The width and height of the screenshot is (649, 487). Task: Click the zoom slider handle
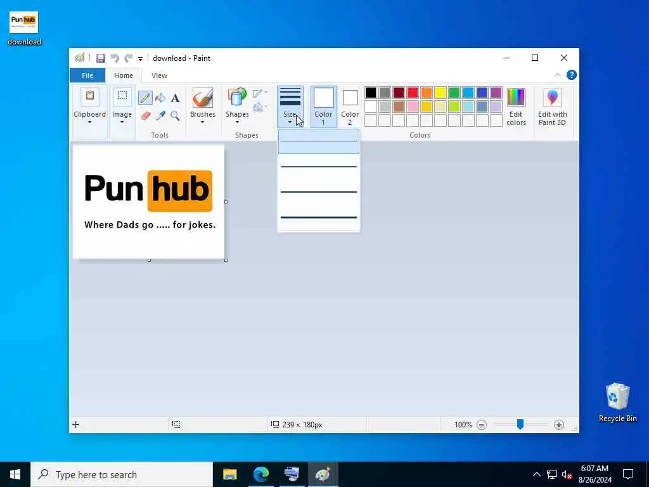point(520,424)
